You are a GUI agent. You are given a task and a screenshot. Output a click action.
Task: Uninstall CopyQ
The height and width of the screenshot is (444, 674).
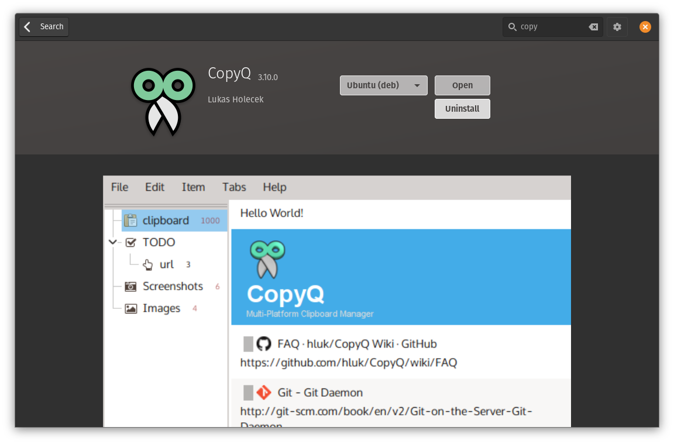(x=462, y=109)
